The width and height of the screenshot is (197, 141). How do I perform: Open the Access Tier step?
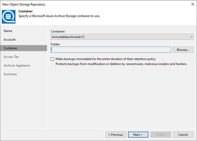11,57
